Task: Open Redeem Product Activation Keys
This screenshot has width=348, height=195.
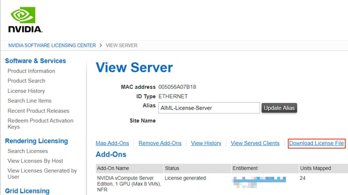Action: point(41,124)
